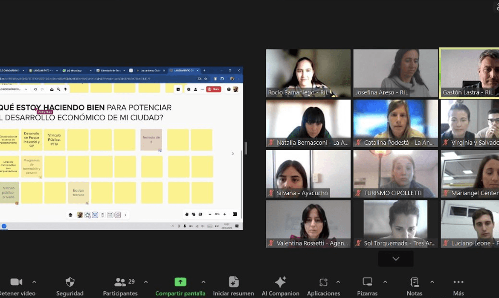
Task: Open the Notas icon
Action: [x=414, y=282]
